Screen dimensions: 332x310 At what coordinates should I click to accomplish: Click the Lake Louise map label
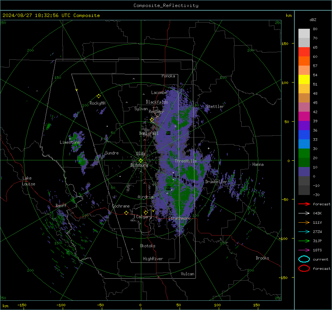28,181
